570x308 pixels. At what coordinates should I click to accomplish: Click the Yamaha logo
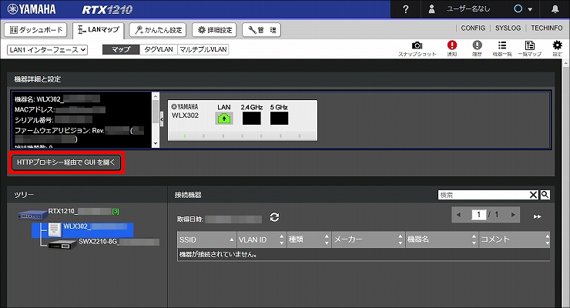tap(32, 9)
